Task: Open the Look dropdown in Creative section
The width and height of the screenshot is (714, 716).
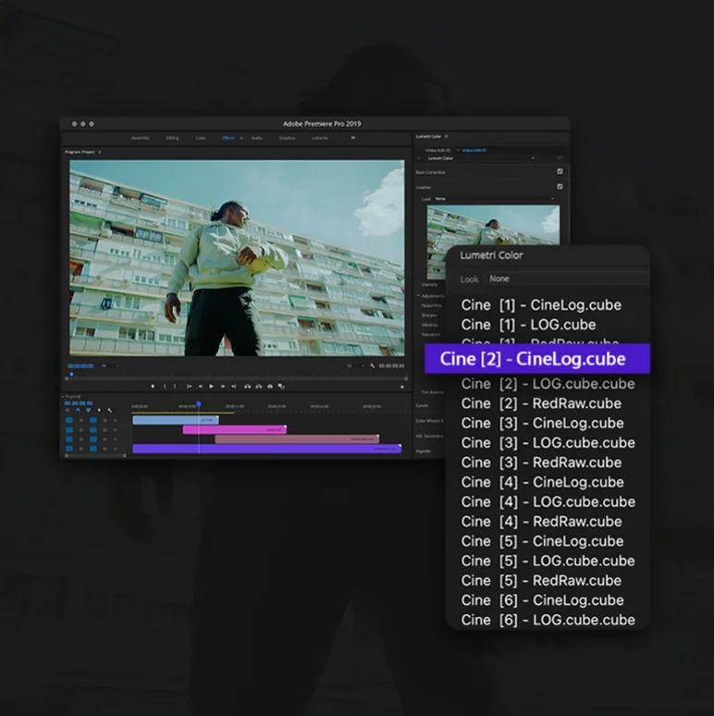Action: [494, 198]
